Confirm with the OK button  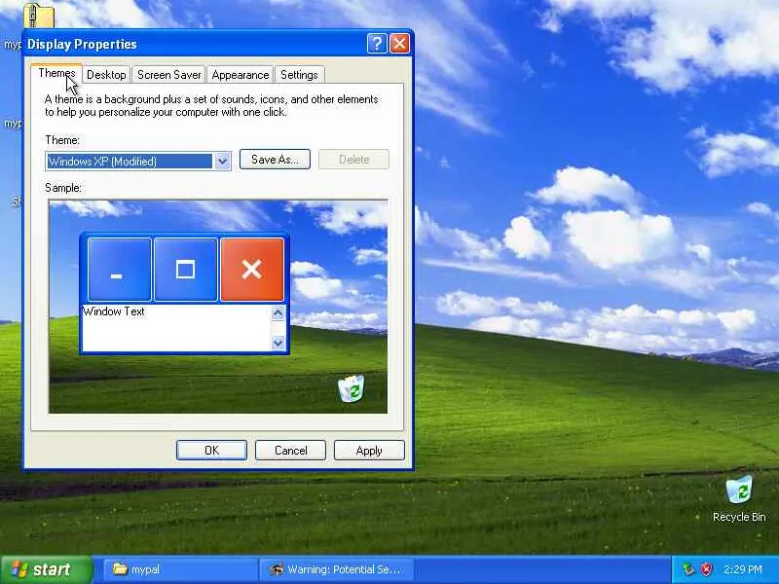[211, 451]
